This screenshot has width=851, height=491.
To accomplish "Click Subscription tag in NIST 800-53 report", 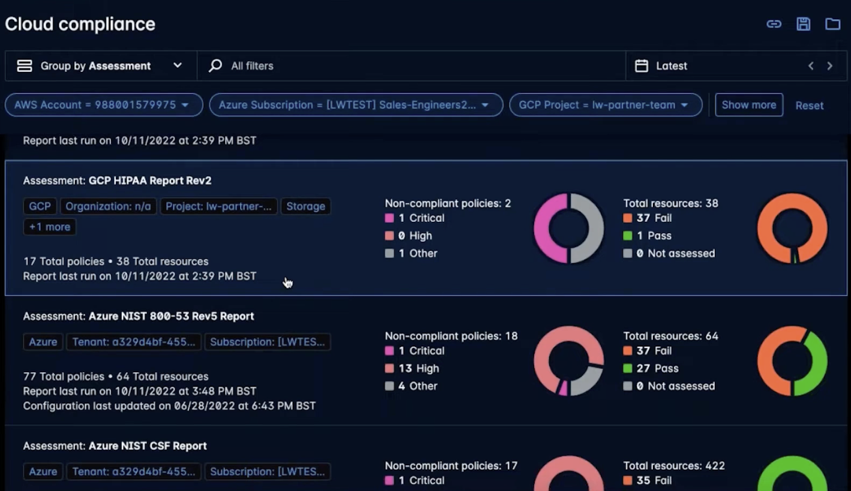I will tap(268, 342).
